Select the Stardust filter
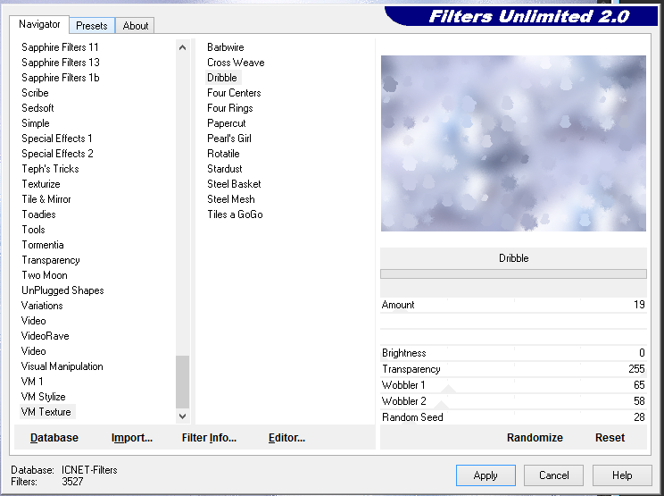The image size is (664, 496). [225, 169]
